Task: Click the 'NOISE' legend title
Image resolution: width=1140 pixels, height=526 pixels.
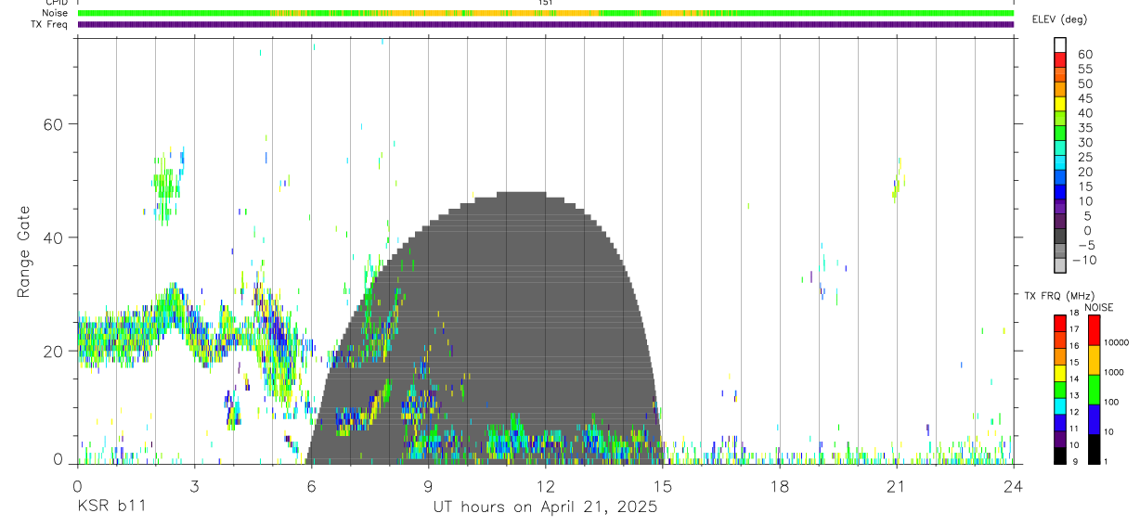Action: point(1099,307)
